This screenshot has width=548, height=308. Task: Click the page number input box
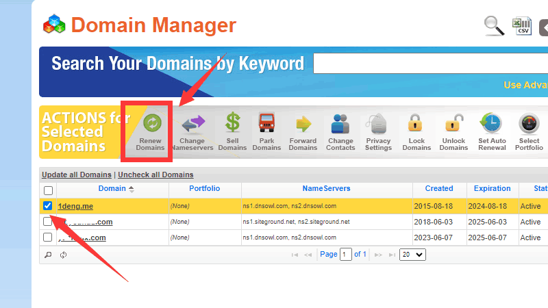click(346, 255)
